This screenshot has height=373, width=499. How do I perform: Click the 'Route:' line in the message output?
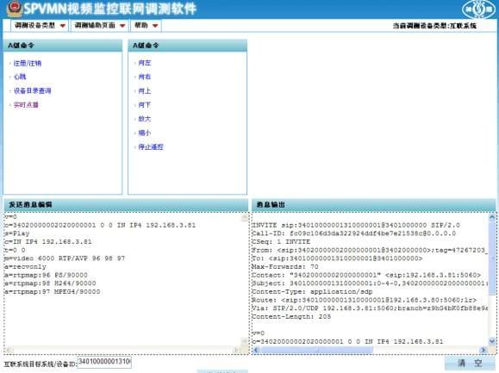364,300
